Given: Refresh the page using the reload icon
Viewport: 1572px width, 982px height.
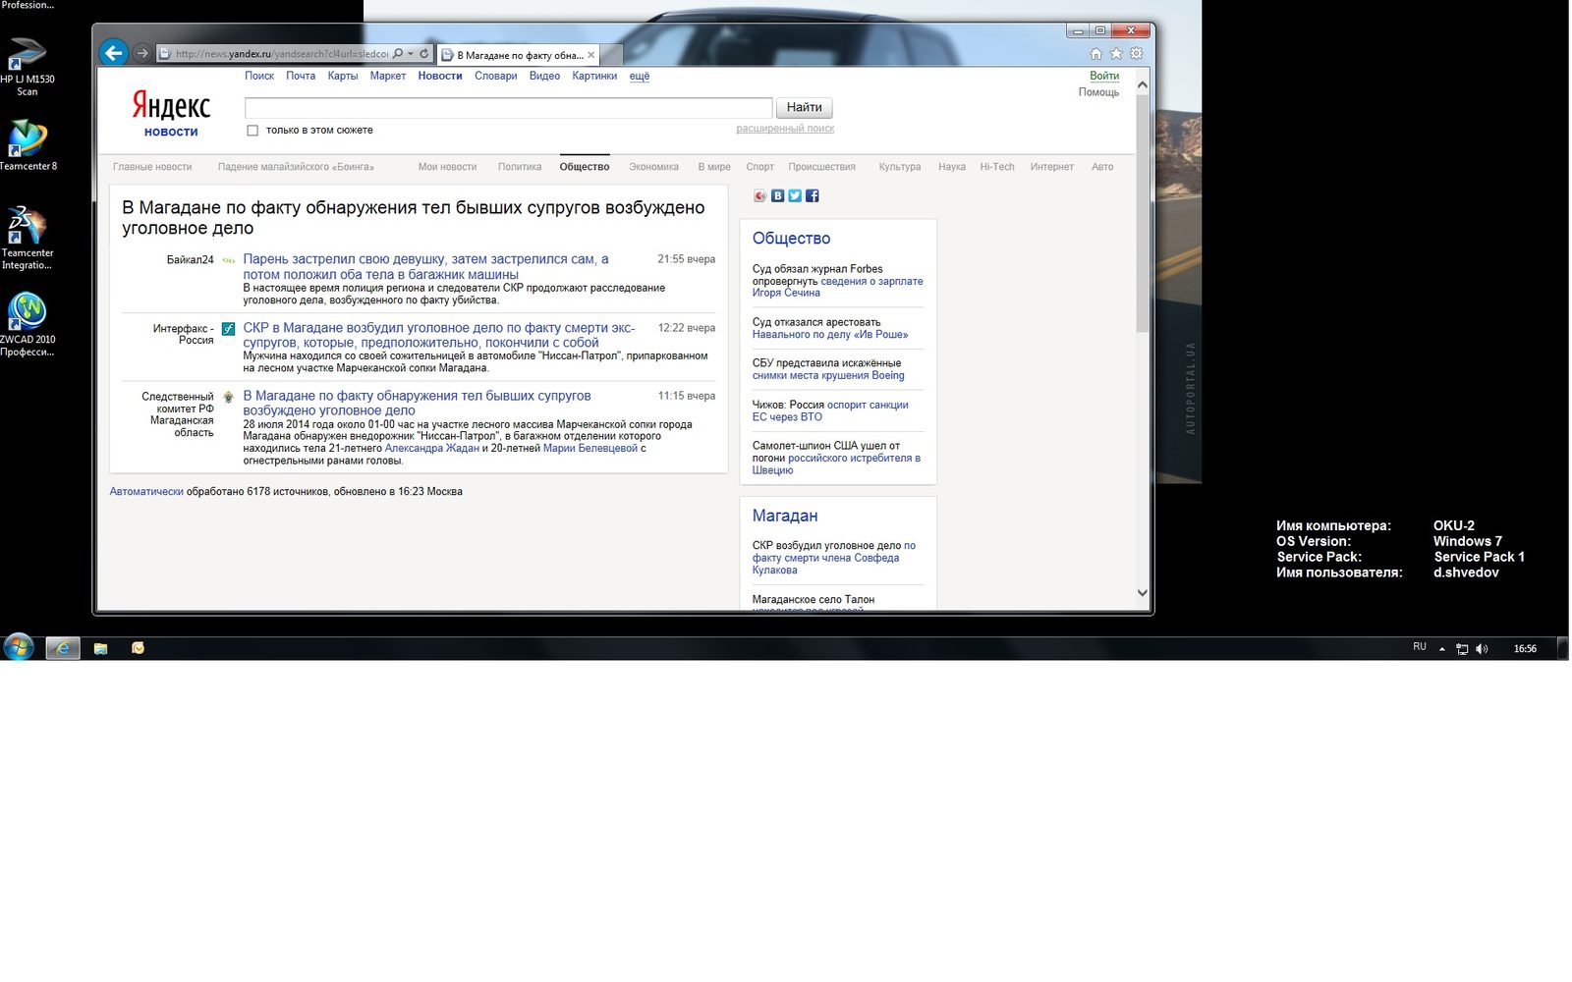Looking at the screenshot, I should pos(424,54).
